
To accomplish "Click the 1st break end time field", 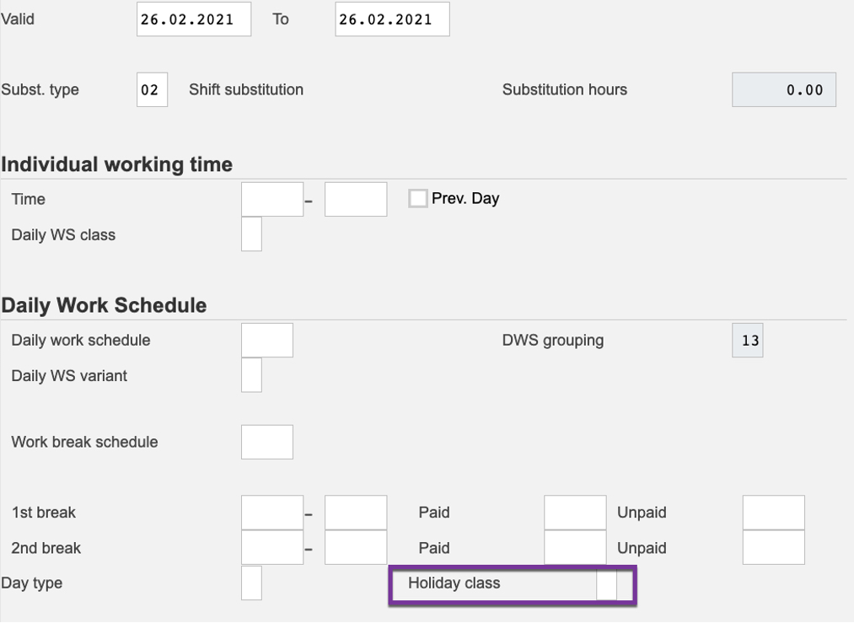I will 355,513.
